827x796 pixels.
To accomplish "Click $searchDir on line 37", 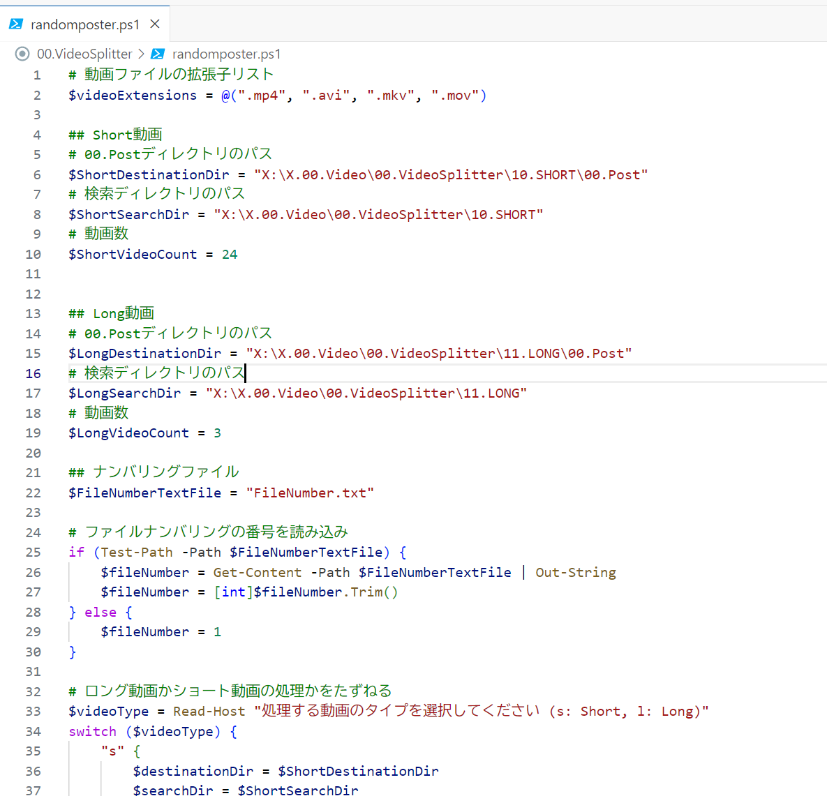I will tap(173, 790).
